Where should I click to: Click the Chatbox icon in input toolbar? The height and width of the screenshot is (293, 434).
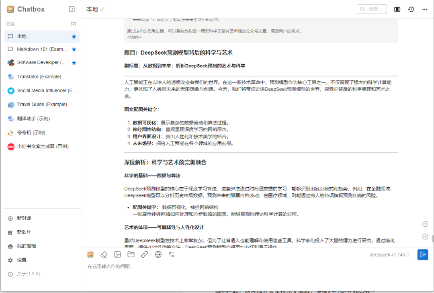click(x=90, y=254)
